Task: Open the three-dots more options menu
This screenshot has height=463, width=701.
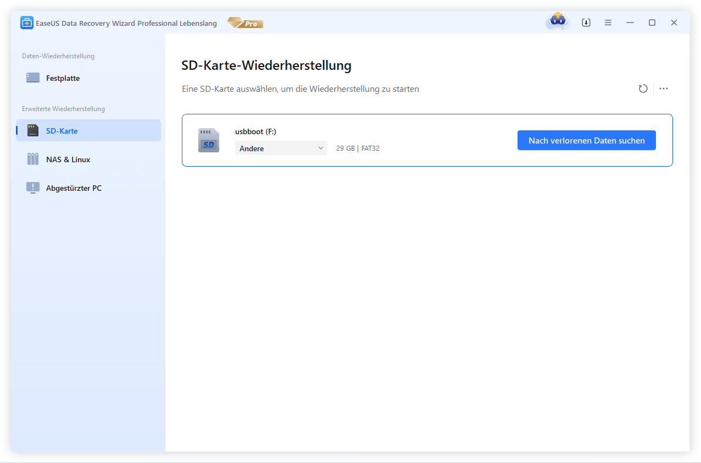Action: pos(664,89)
